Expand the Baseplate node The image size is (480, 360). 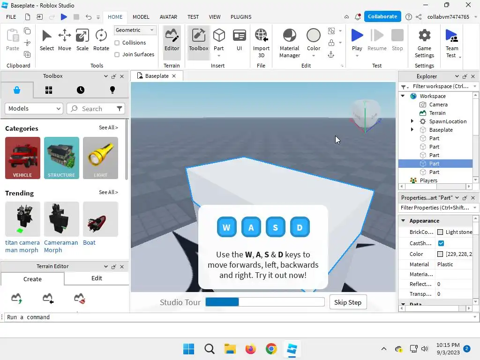click(x=412, y=129)
